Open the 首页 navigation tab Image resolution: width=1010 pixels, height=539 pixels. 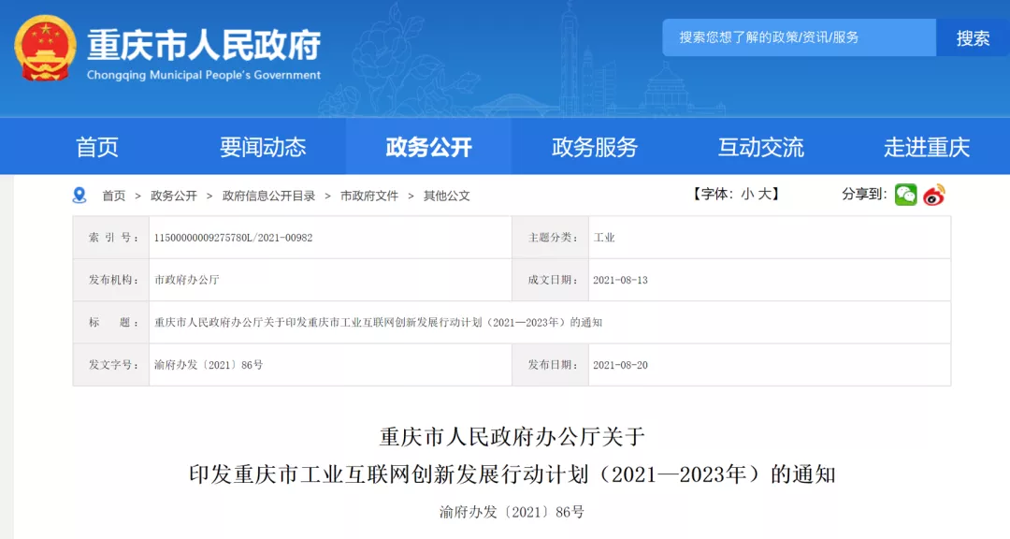coord(97,147)
